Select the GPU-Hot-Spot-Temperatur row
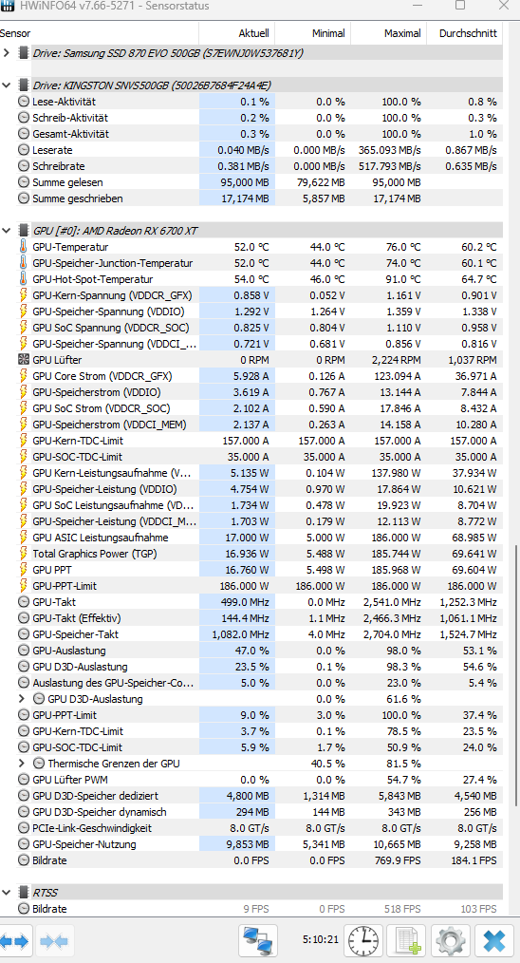The width and height of the screenshot is (520, 963). pos(251,279)
